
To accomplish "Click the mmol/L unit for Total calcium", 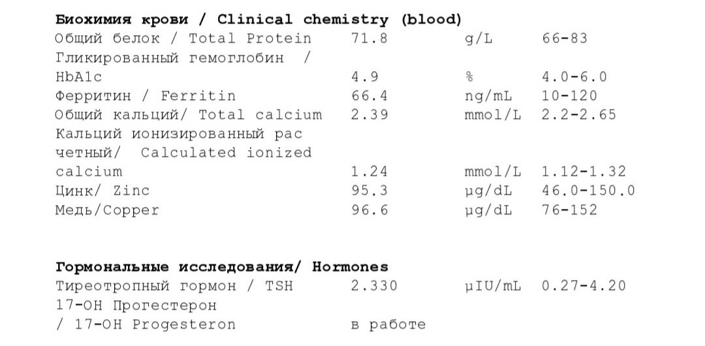I will point(493,115).
